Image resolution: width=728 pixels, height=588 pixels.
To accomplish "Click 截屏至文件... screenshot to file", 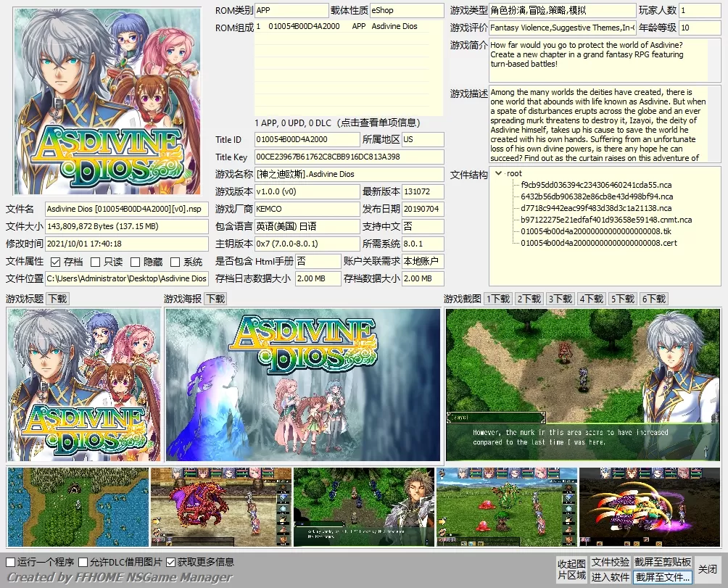I will click(663, 577).
